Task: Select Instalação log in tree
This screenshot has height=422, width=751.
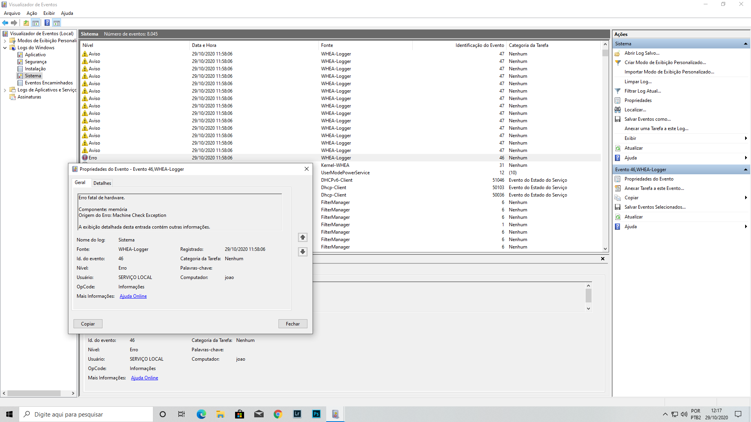Action: pyautogui.click(x=35, y=69)
